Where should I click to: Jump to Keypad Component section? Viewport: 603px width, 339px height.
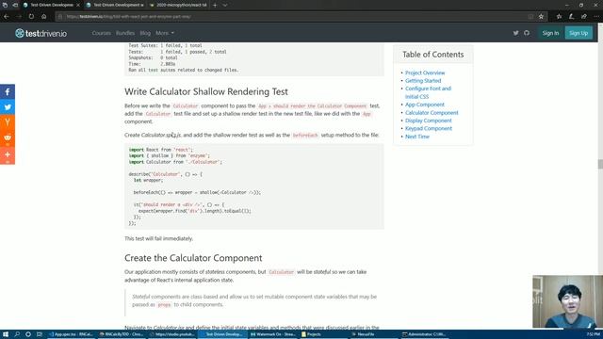click(x=429, y=128)
